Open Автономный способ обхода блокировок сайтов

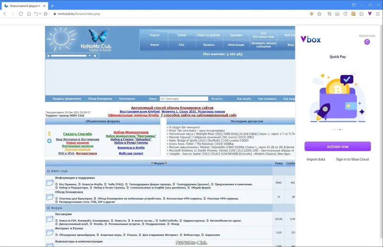172,108
